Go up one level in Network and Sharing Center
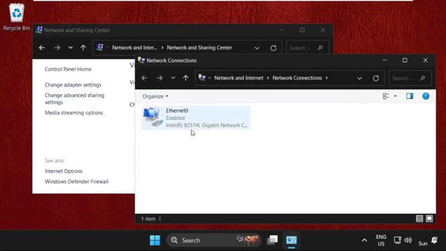The image size is (446, 251). 83,47
